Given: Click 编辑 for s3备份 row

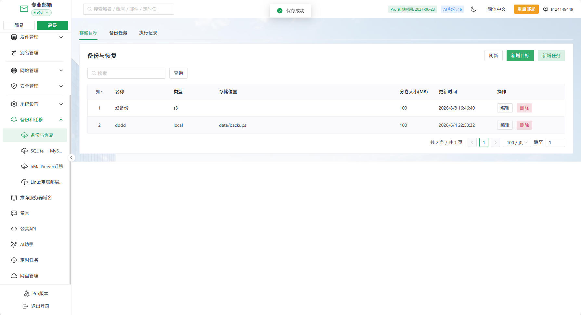Looking at the screenshot, I should pos(505,108).
